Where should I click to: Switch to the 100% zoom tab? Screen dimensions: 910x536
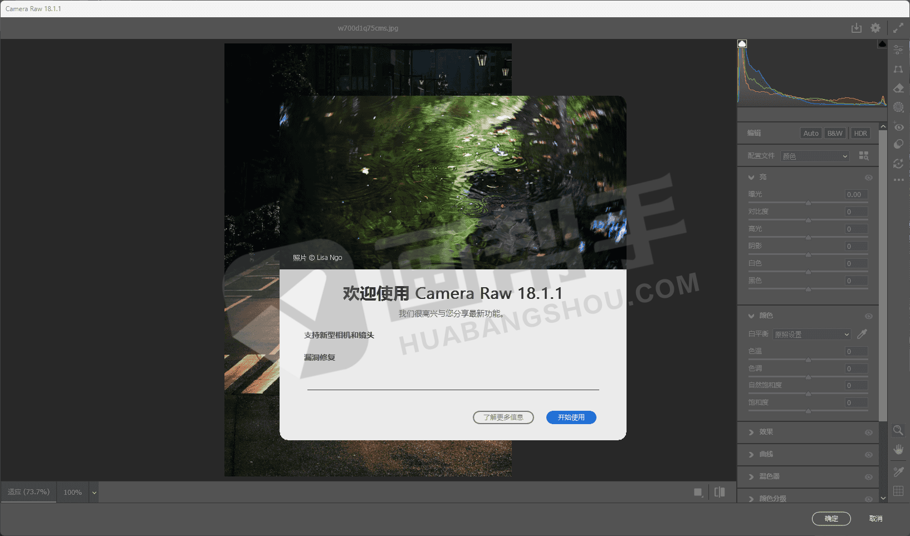(x=72, y=493)
